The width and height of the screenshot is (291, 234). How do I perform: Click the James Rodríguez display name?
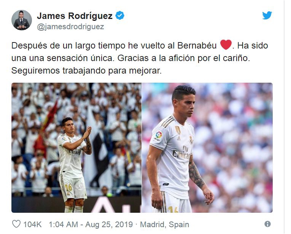(x=75, y=16)
